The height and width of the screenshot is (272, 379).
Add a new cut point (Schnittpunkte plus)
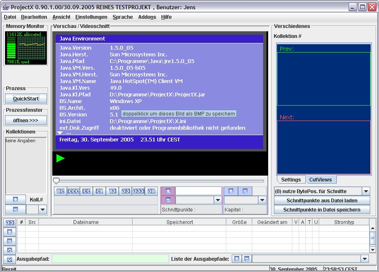[168, 191]
